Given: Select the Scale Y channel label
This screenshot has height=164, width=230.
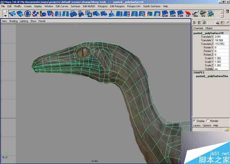Looking at the screenshot, I should [x=209, y=62].
